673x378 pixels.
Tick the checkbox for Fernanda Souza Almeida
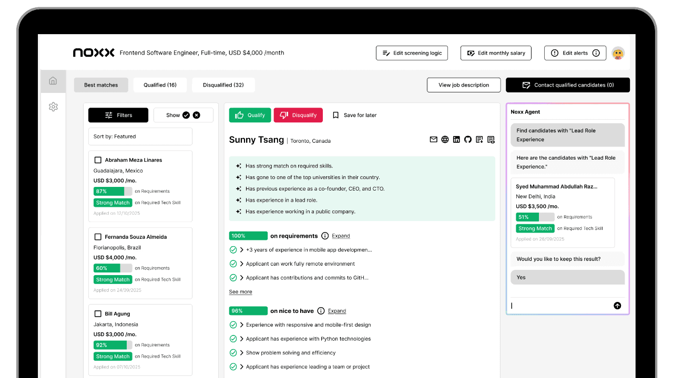98,237
